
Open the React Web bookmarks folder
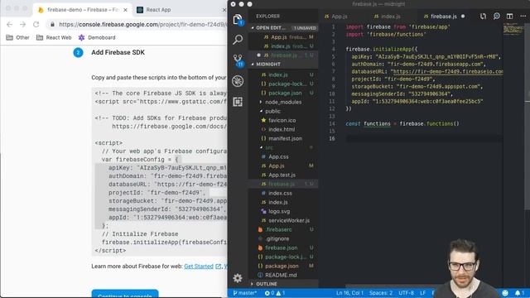[x=54, y=37]
